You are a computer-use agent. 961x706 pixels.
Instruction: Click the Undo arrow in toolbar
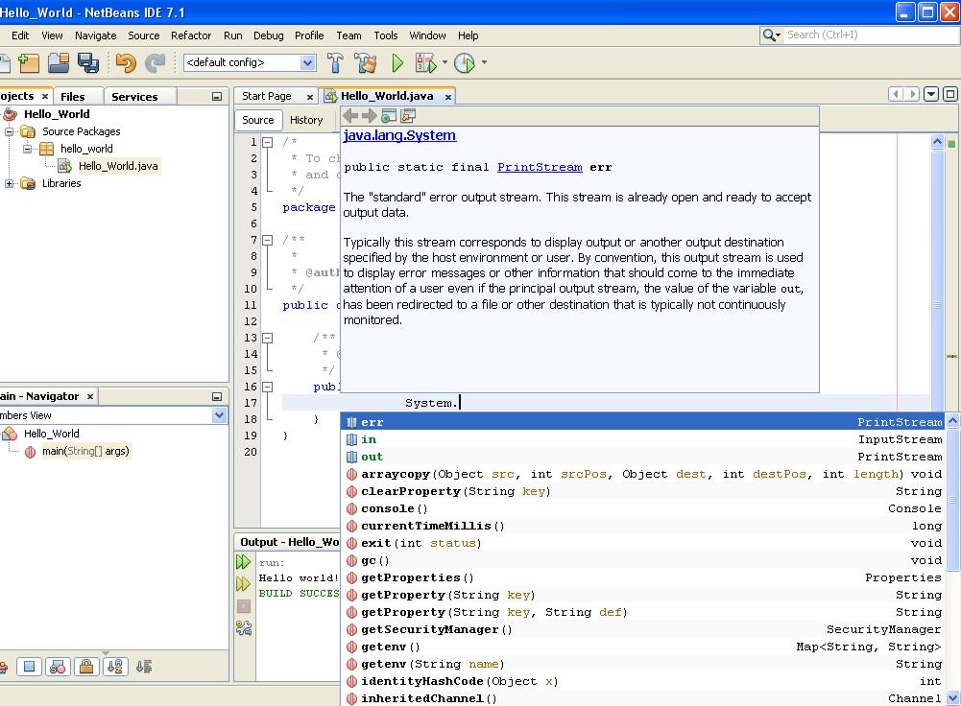tap(126, 63)
